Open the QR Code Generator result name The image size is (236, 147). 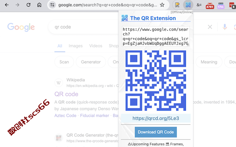click(x=93, y=135)
